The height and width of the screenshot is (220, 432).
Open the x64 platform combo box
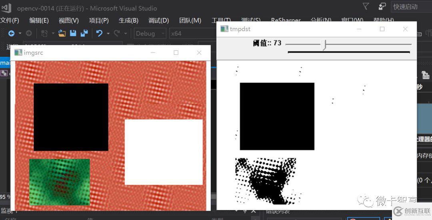click(x=193, y=34)
